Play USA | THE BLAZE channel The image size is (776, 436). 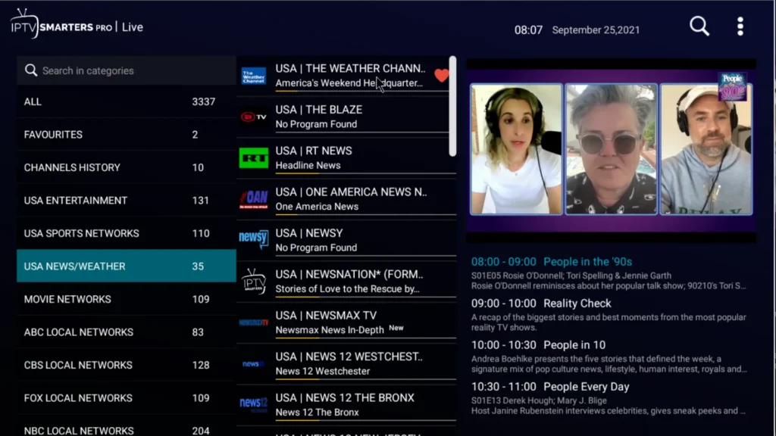tap(346, 117)
